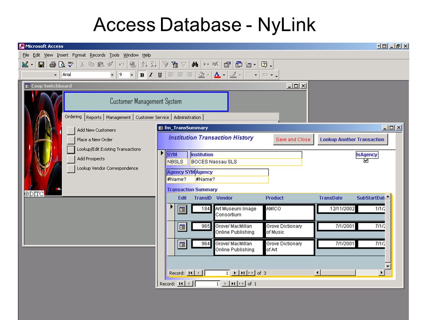Open the File menu
Screen dimensions: 427x320
26,55
